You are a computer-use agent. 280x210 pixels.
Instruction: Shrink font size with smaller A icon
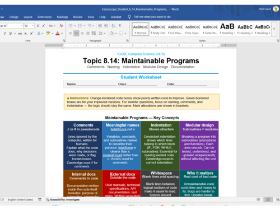tap(44, 26)
